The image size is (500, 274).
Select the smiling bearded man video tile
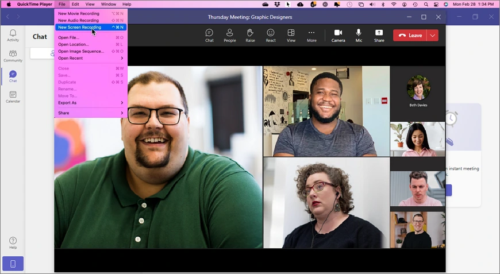pyautogui.click(x=326, y=111)
